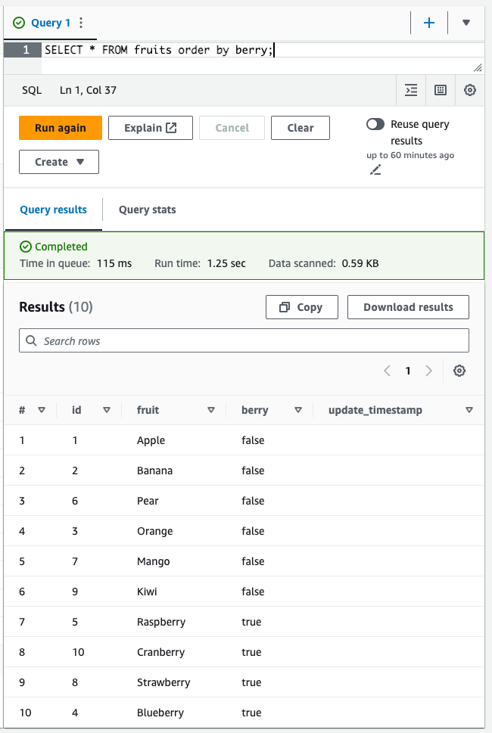Go to next results page arrow
Screen dimensions: 492x733
(429, 371)
